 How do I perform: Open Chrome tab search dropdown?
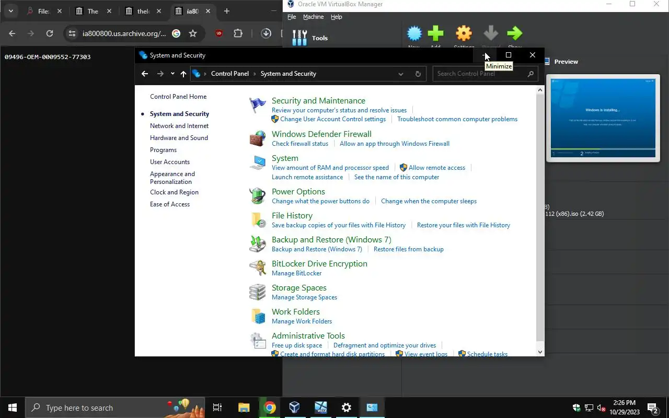click(10, 11)
